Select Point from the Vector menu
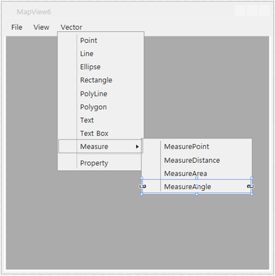Image resolution: width=275 pixels, height=276 pixels. point(101,41)
